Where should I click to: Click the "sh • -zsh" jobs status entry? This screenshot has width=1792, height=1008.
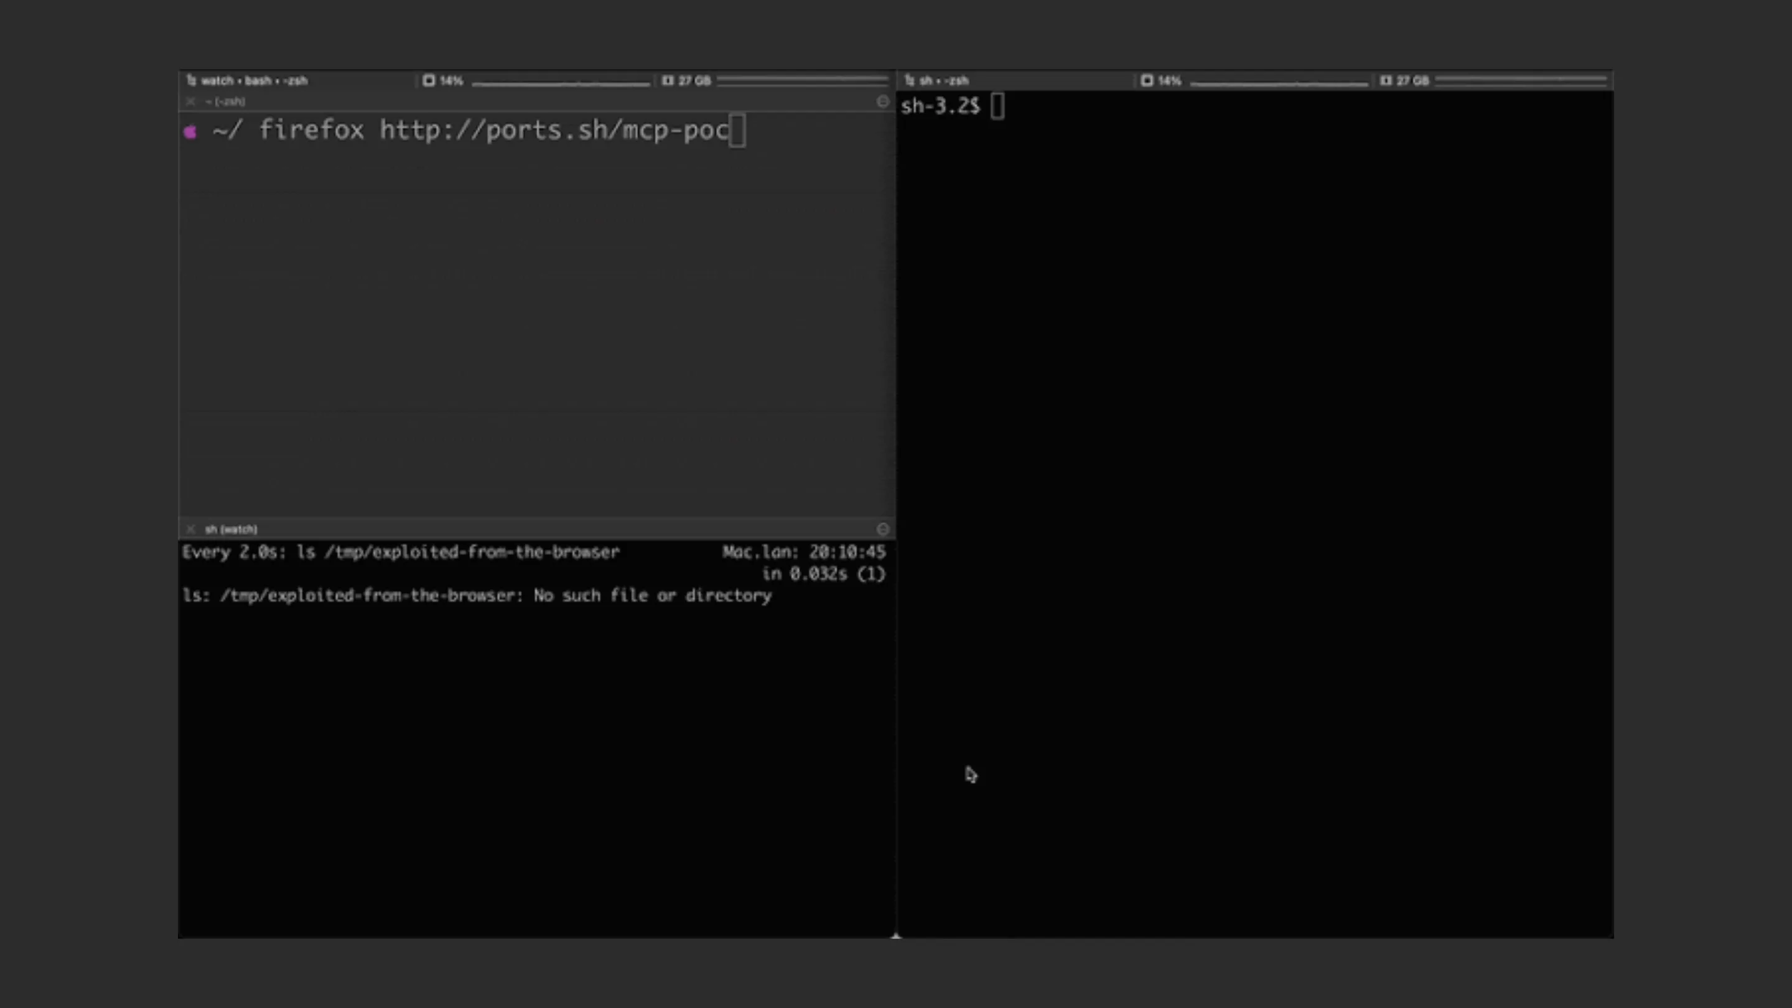[x=944, y=81]
